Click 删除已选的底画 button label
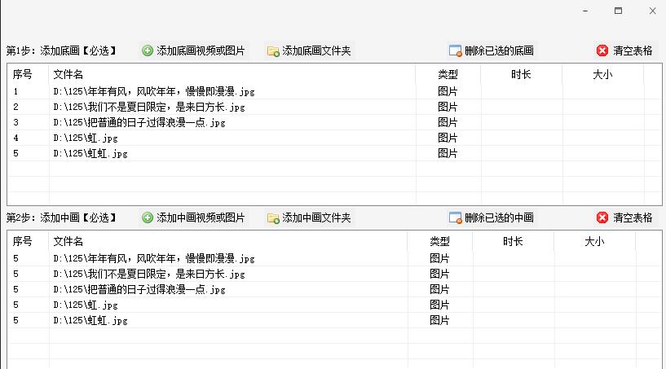Viewport: 666px width, 369px height. (x=499, y=51)
